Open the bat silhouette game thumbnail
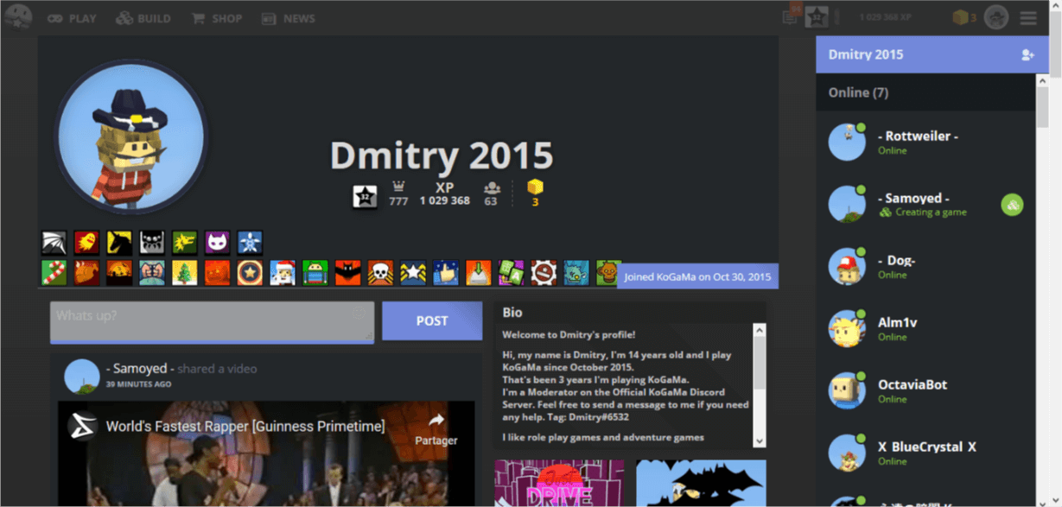 click(x=701, y=483)
